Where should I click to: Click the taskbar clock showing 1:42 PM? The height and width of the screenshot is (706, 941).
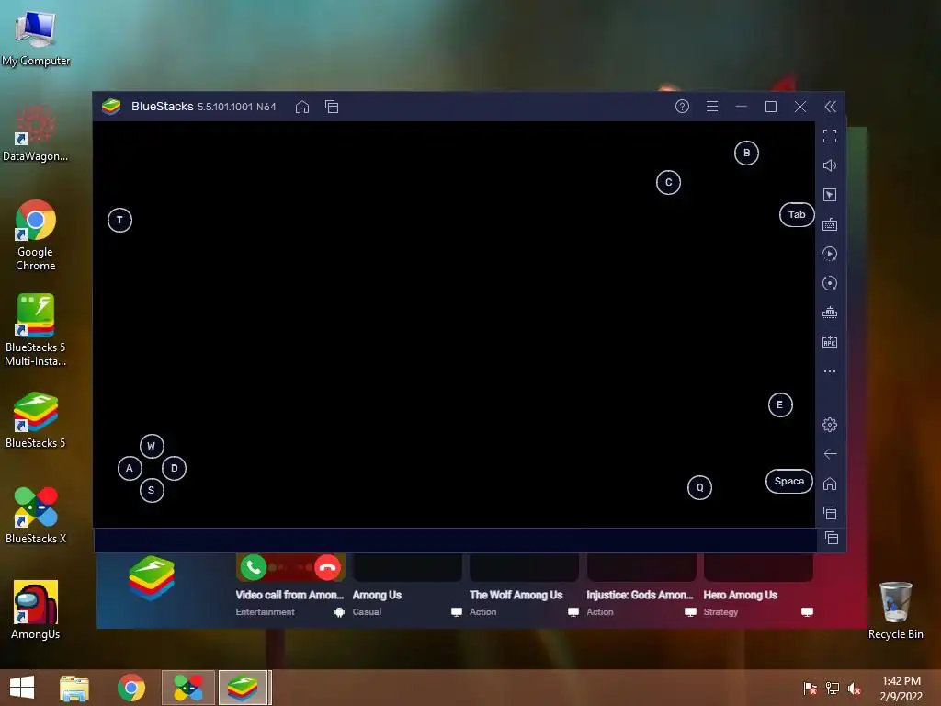pyautogui.click(x=901, y=689)
